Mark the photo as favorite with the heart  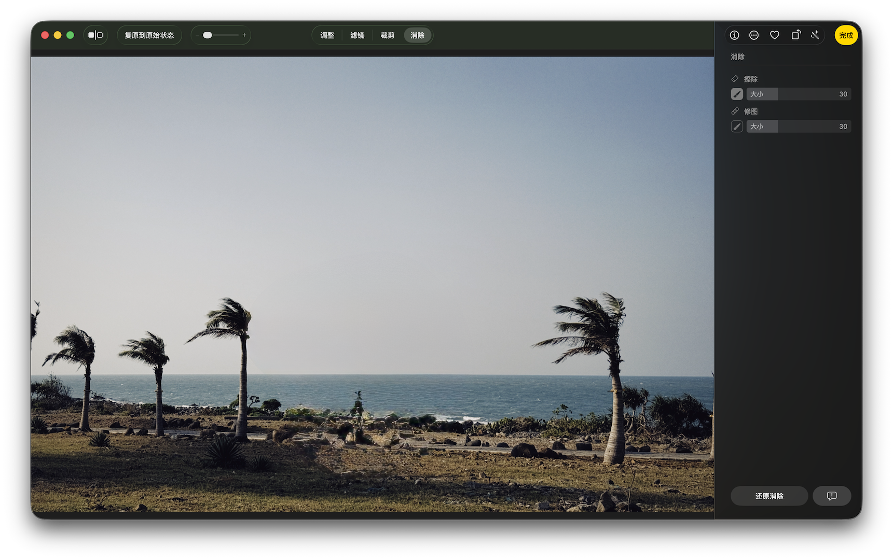(774, 35)
